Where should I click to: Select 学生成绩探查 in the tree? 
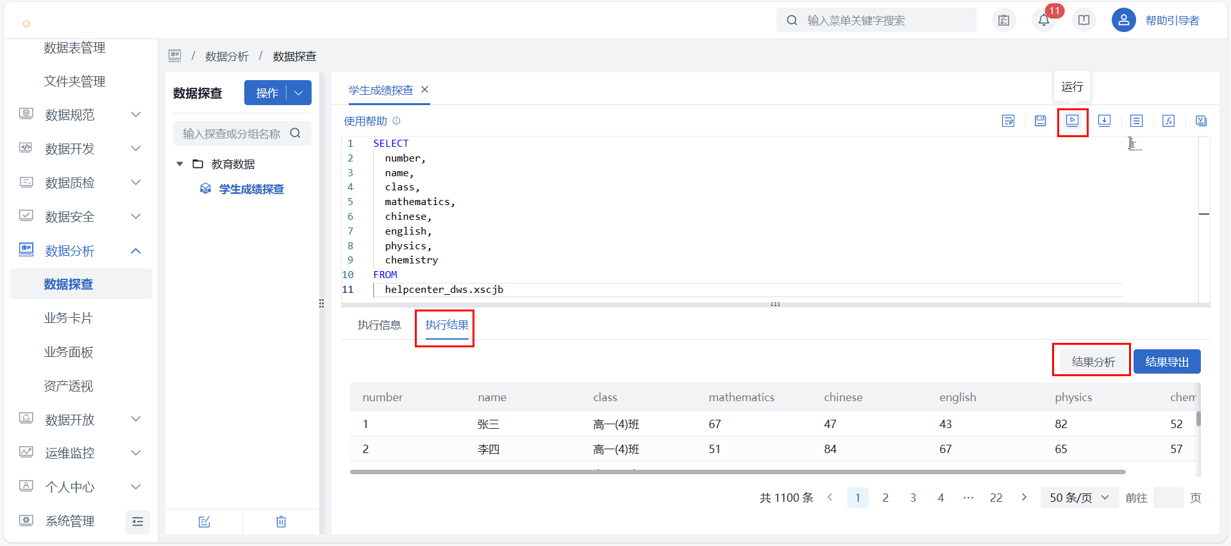(x=251, y=189)
